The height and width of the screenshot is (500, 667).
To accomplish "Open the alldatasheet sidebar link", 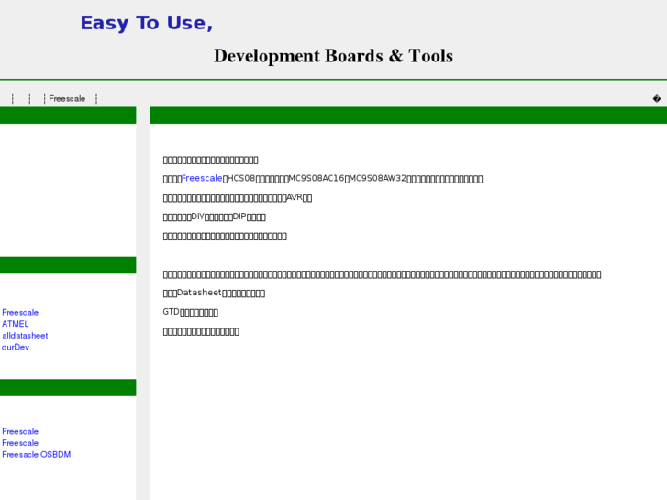I will pos(25,335).
